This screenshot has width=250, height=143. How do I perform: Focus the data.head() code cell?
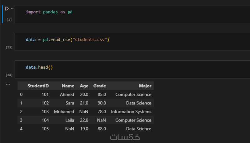point(125,67)
